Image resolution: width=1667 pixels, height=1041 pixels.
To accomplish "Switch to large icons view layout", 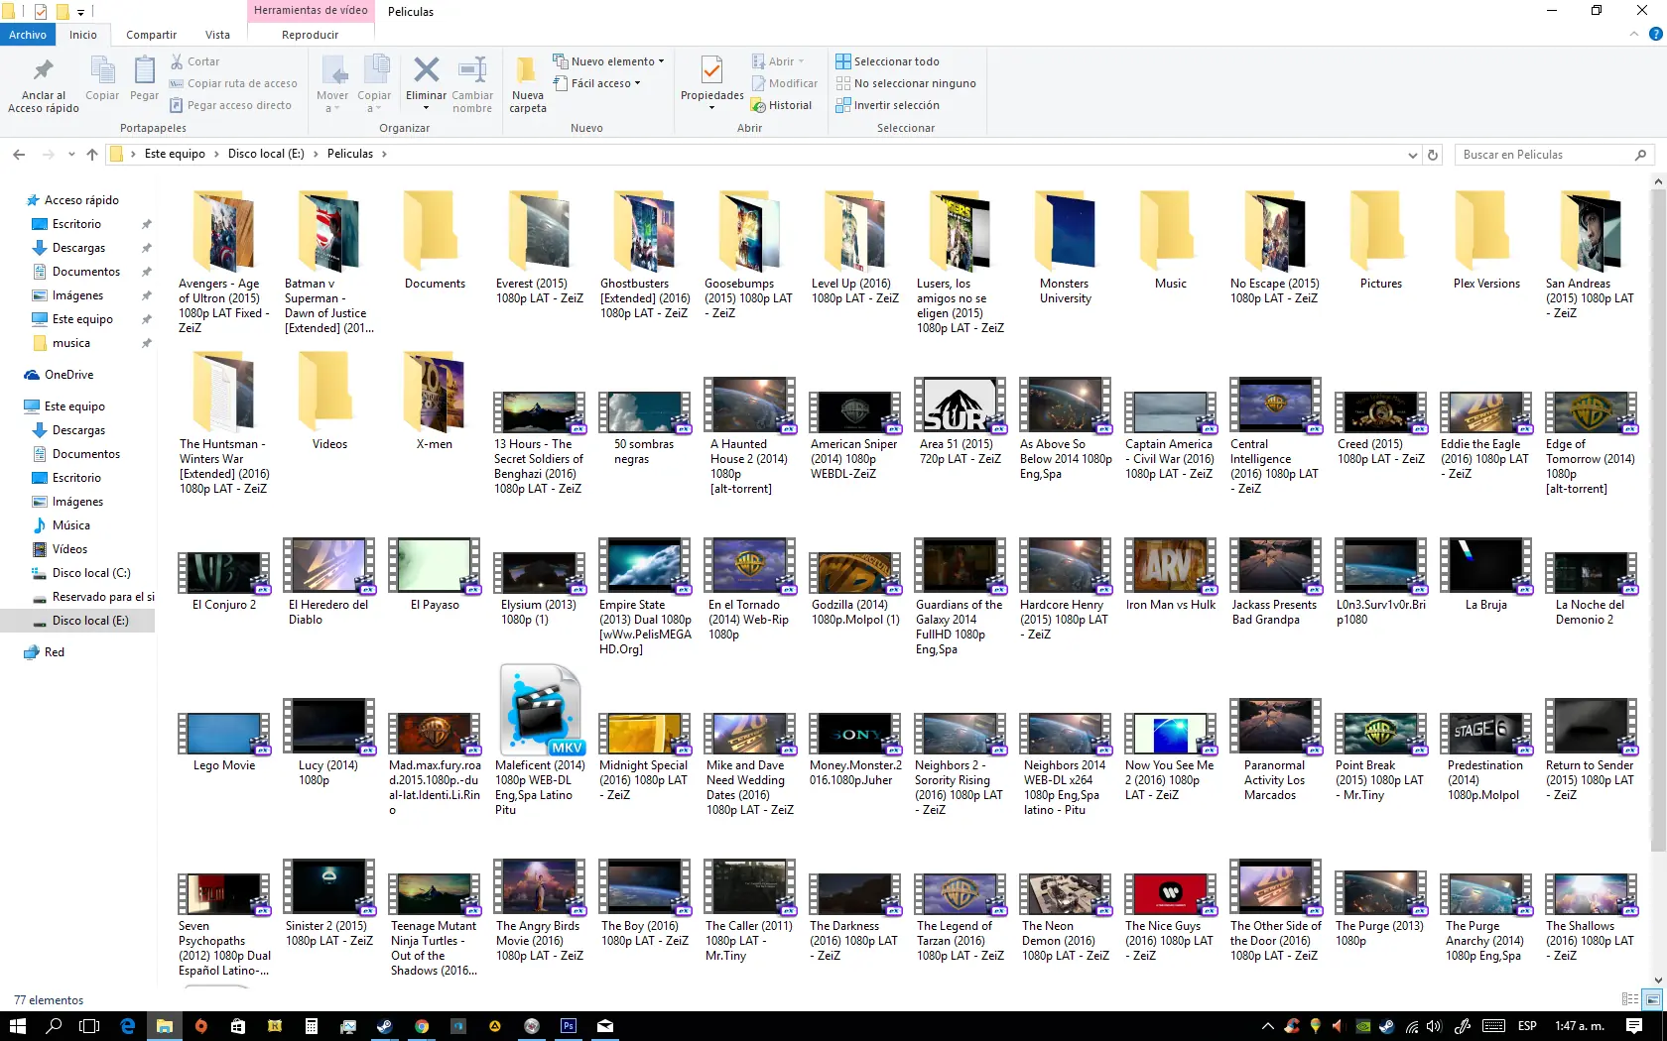I will pyautogui.click(x=1652, y=999).
